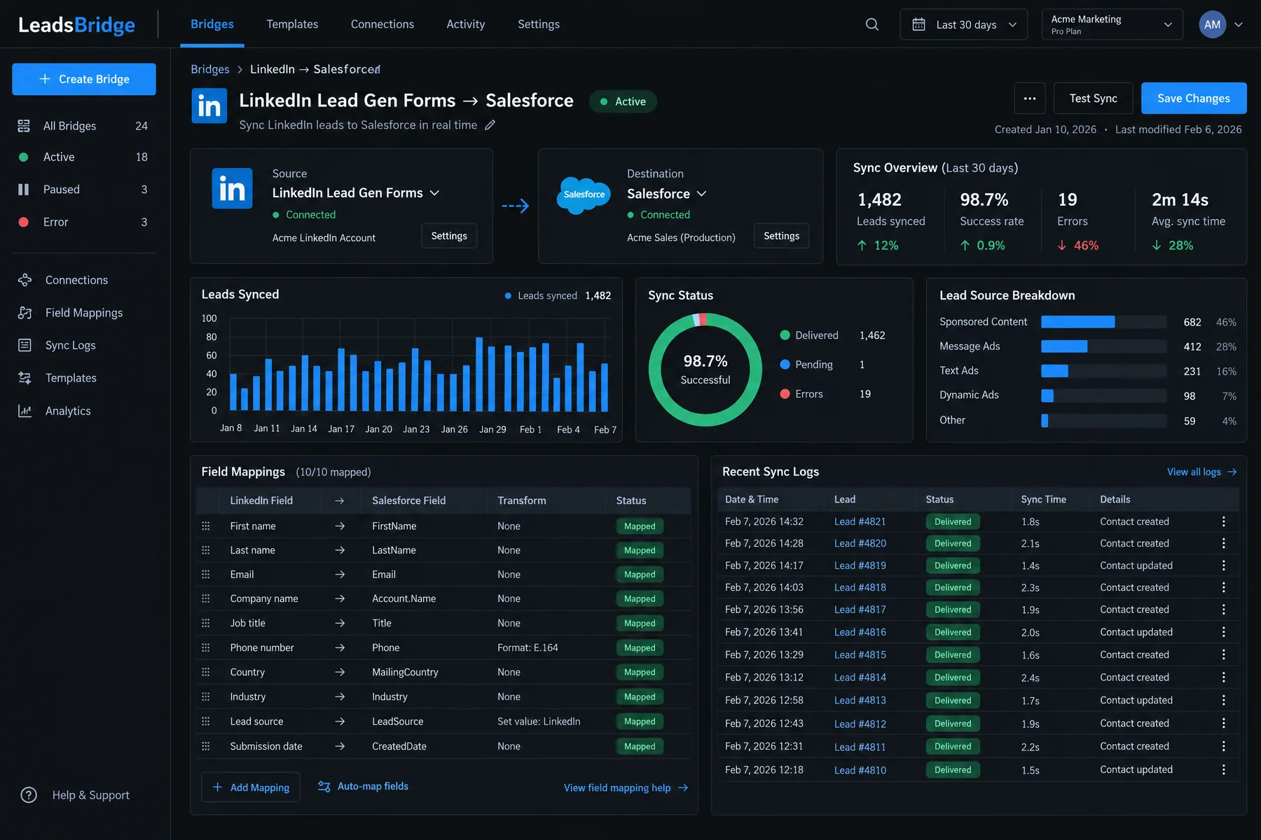
Task: Click the Help & Support question icon
Action: pyautogui.click(x=29, y=795)
